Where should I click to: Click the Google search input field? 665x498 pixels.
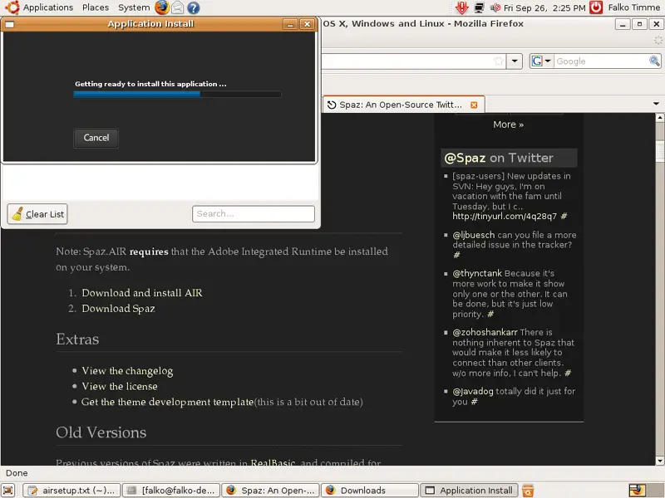pos(601,61)
